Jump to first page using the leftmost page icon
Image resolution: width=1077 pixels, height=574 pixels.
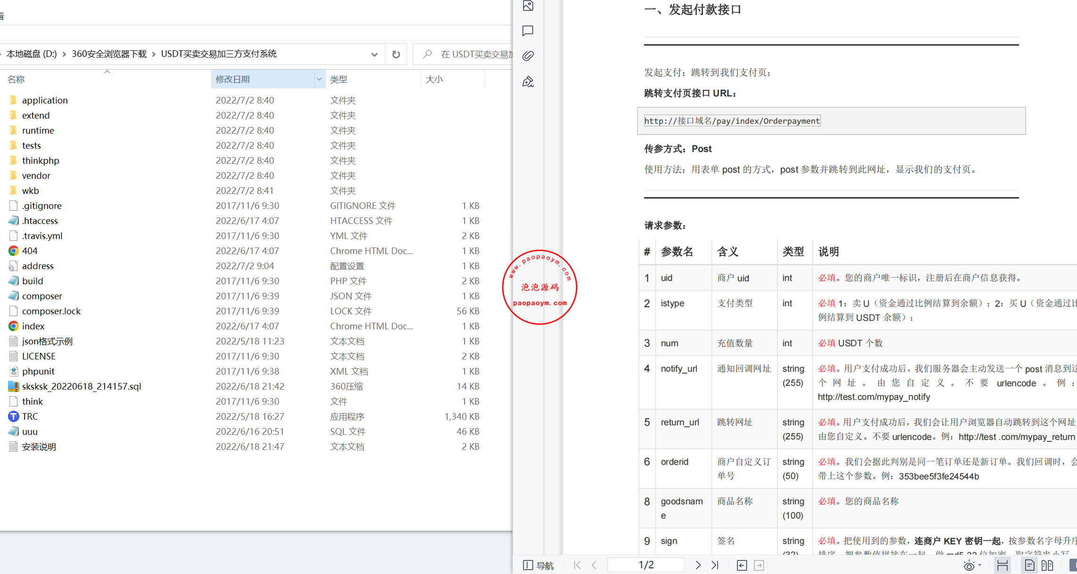click(x=577, y=565)
